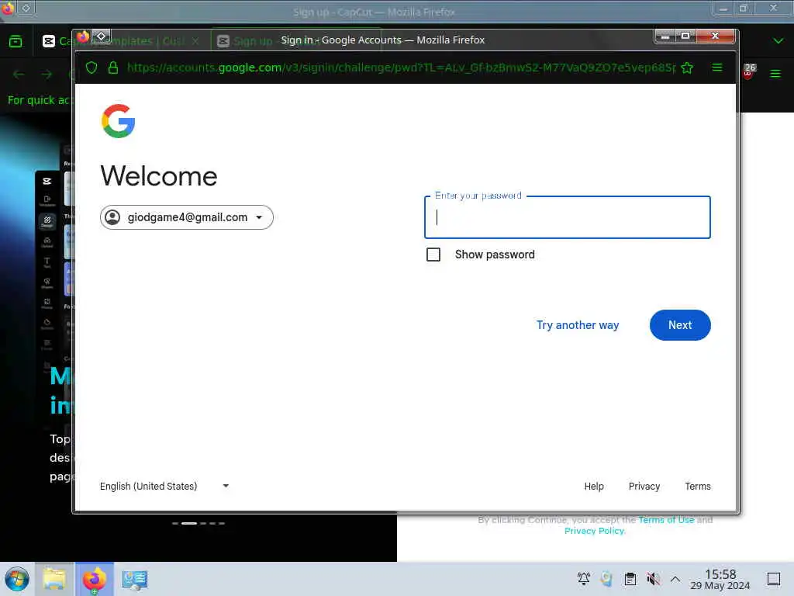
Task: Open the system settings app on taskbar
Action: click(135, 579)
